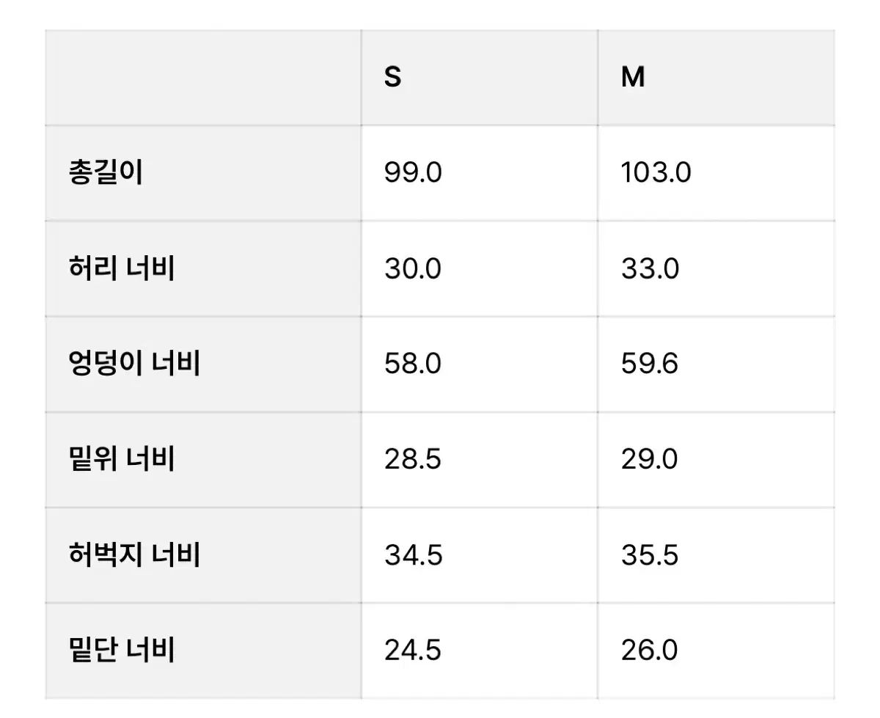Click the 58.0 hip width cell
Viewport: 880px width, 718px height.
tap(413, 365)
